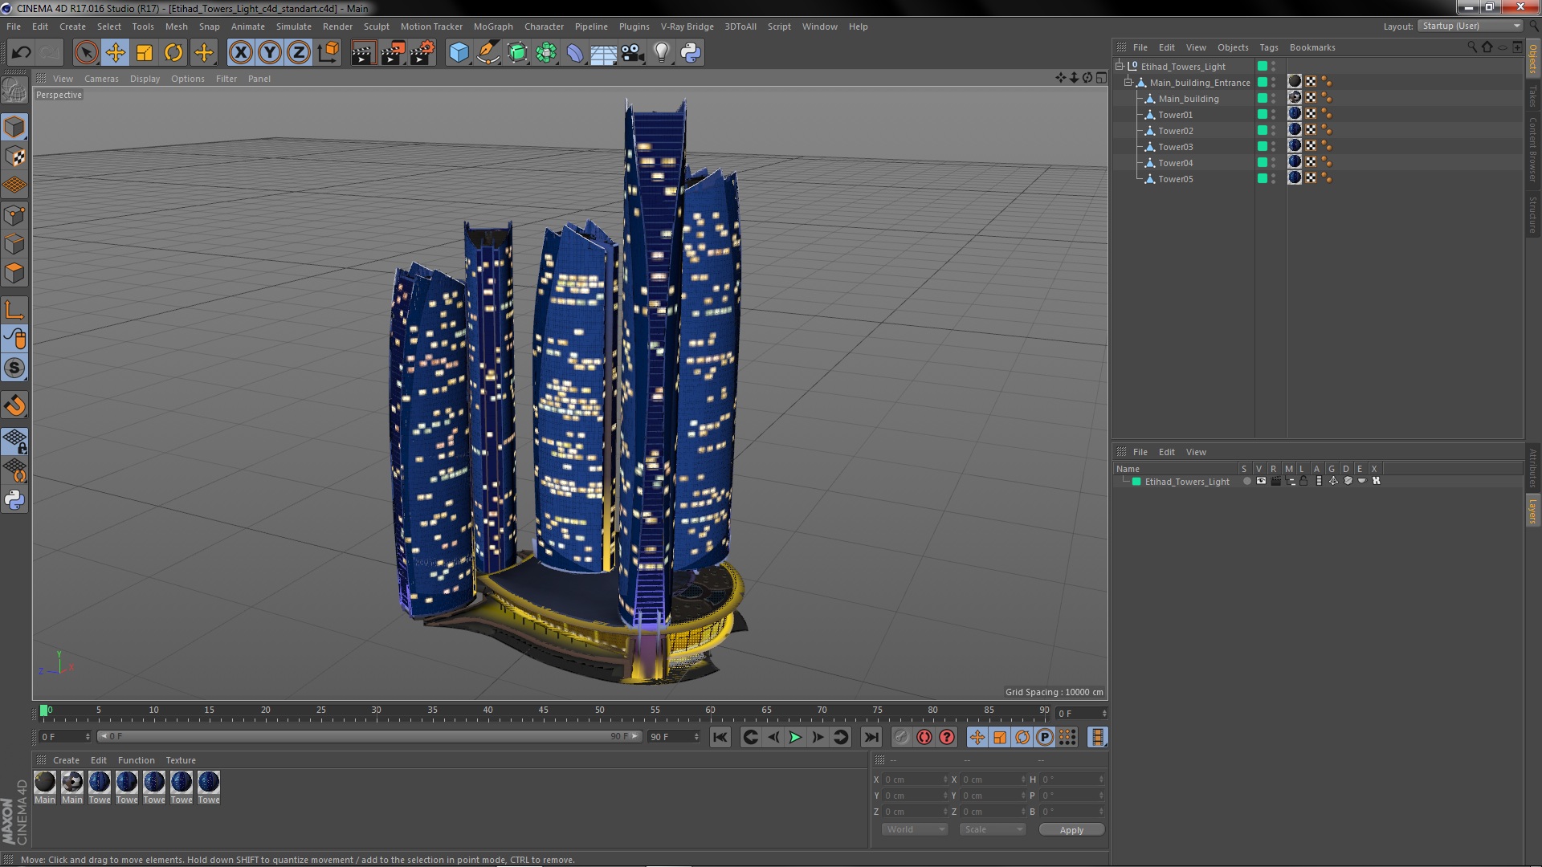Click the Undo arrow icon
Image resolution: width=1542 pixels, height=867 pixels.
(x=21, y=53)
